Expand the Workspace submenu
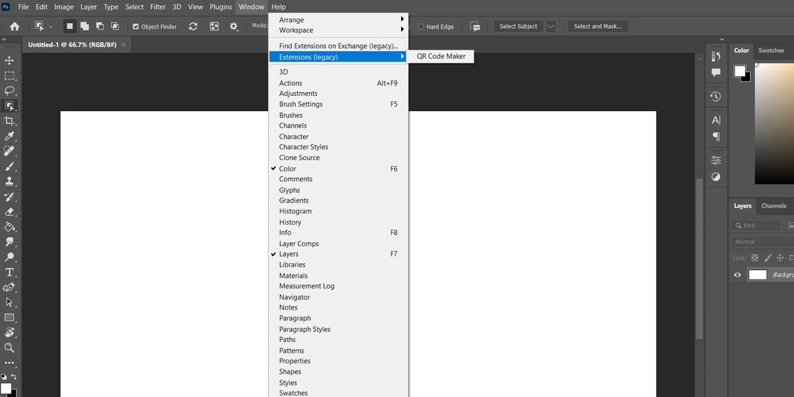Viewport: 794px width, 397px height. pos(339,30)
